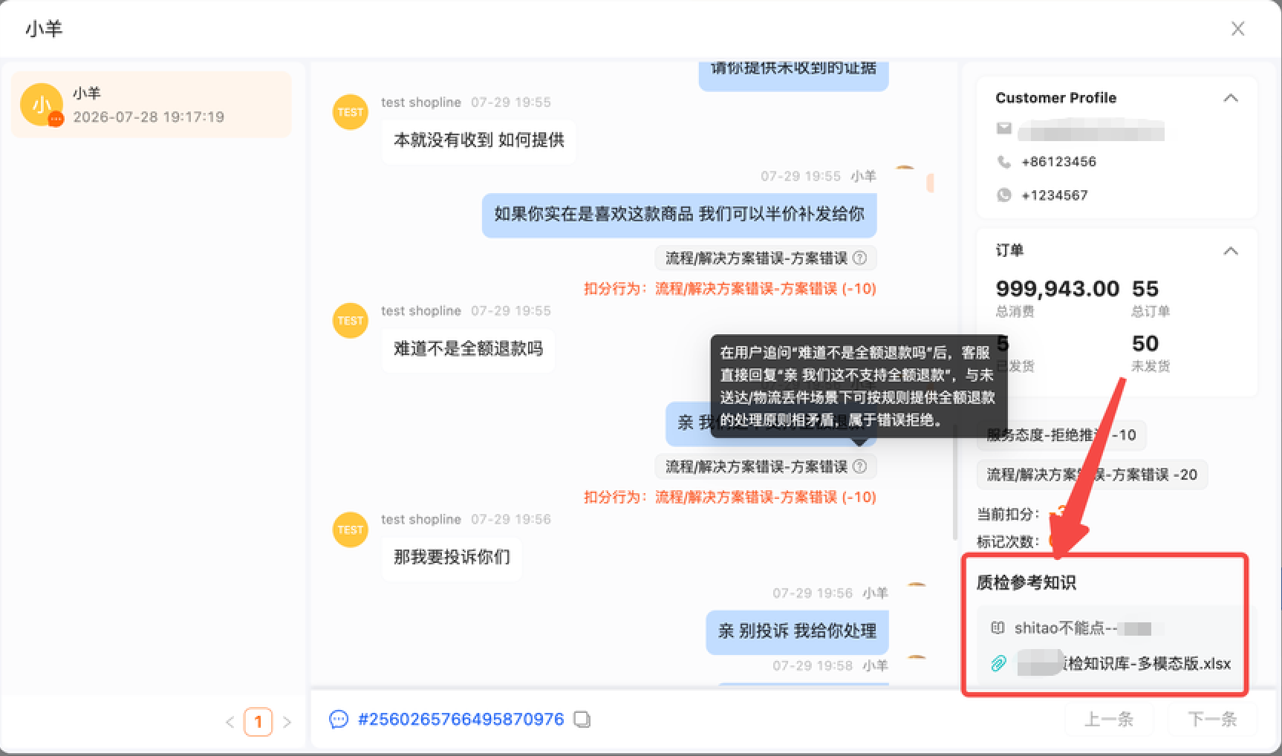Copy the conversation ID with copy icon
This screenshot has width=1282, height=756.
coord(582,719)
